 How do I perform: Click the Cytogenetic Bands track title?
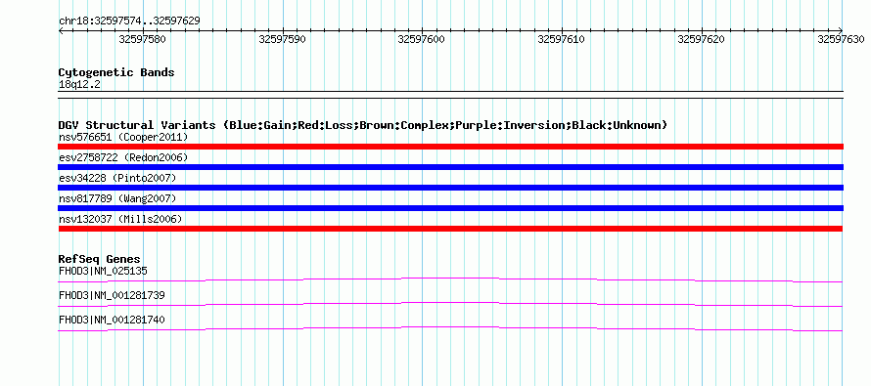pos(116,72)
